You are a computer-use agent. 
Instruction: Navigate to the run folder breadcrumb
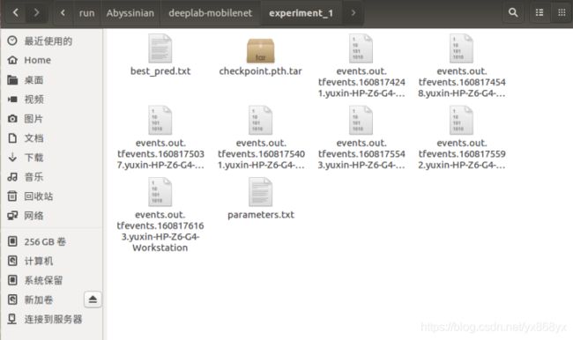pyautogui.click(x=86, y=13)
